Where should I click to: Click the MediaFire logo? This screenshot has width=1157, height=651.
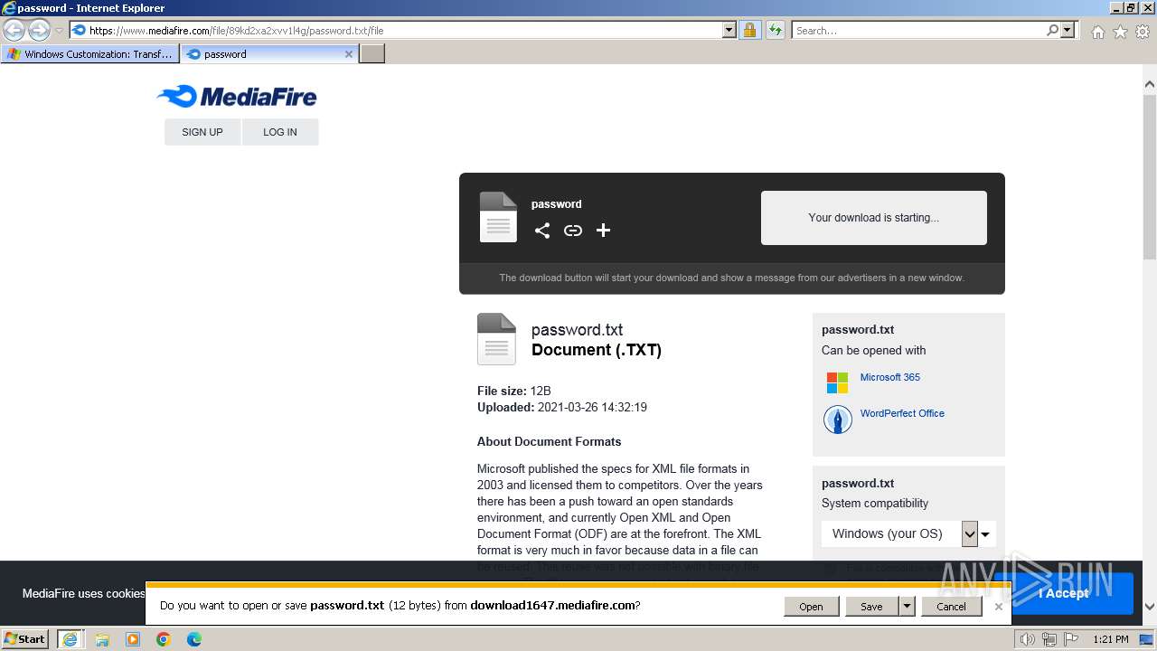[x=237, y=97]
